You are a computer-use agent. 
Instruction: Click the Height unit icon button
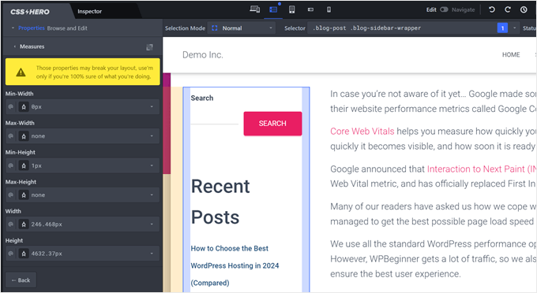click(24, 254)
